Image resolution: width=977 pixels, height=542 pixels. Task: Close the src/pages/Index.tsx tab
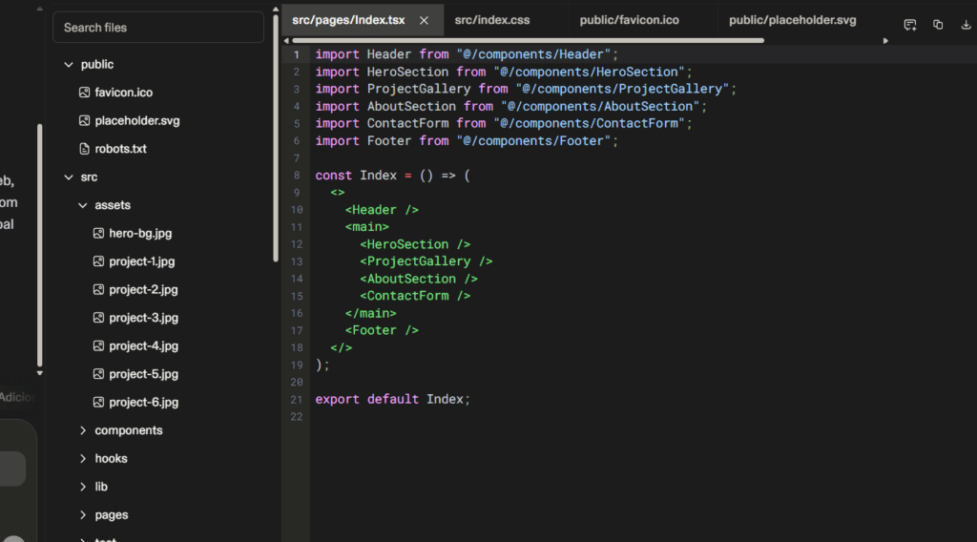point(425,20)
